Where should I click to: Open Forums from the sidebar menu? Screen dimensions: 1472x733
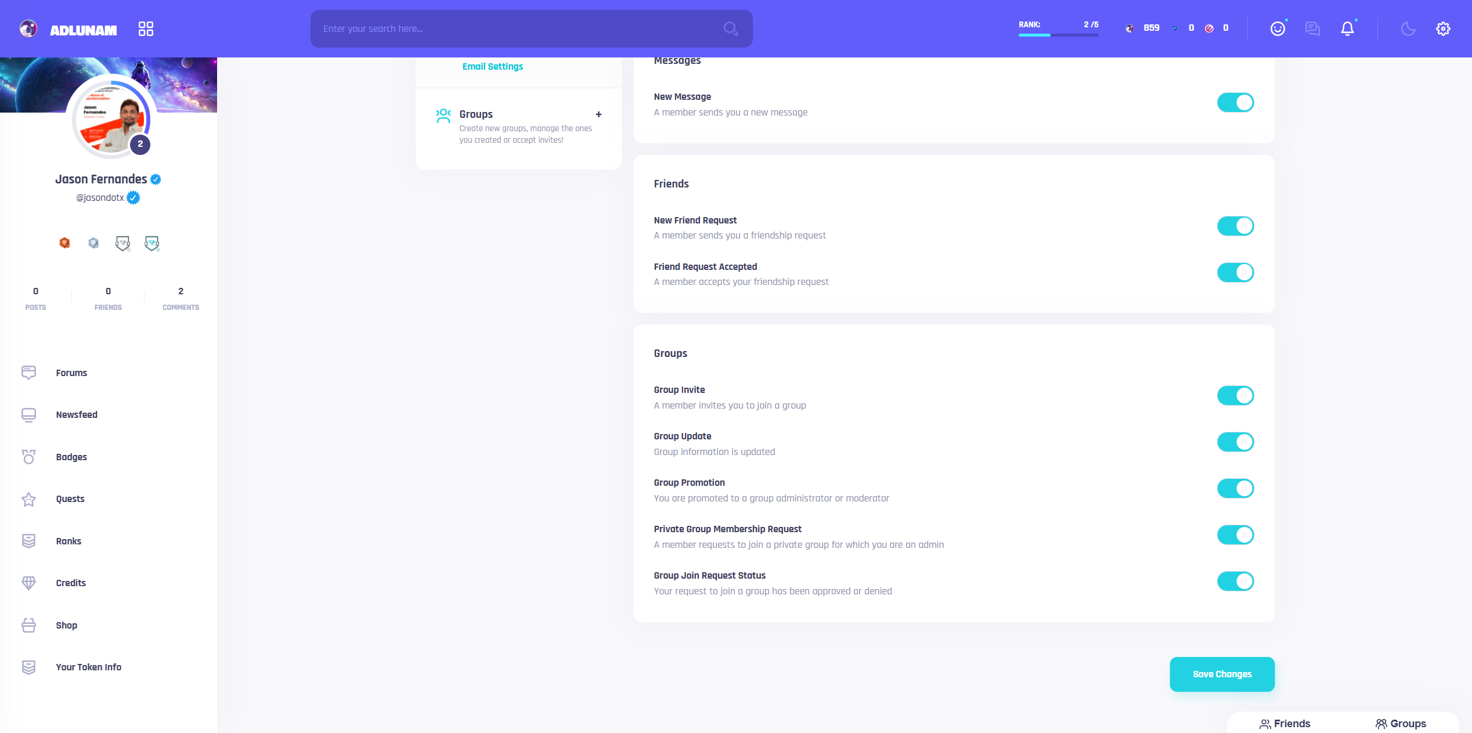point(71,373)
